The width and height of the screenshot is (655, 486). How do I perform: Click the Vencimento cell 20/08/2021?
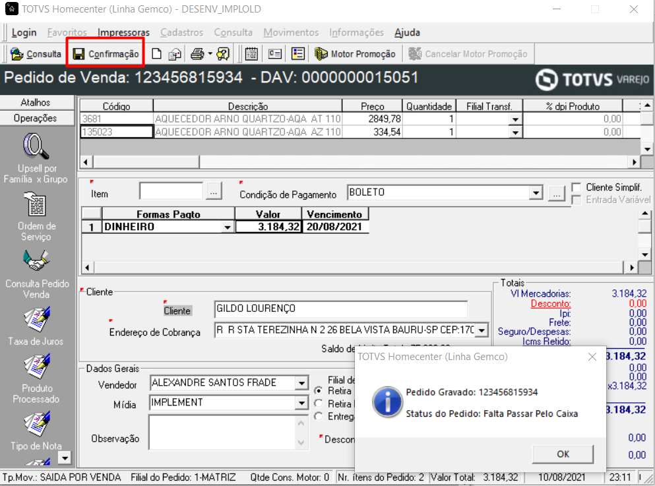pos(335,227)
